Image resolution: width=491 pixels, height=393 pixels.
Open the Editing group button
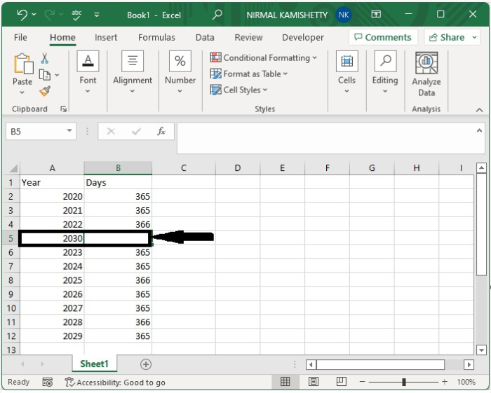click(385, 72)
